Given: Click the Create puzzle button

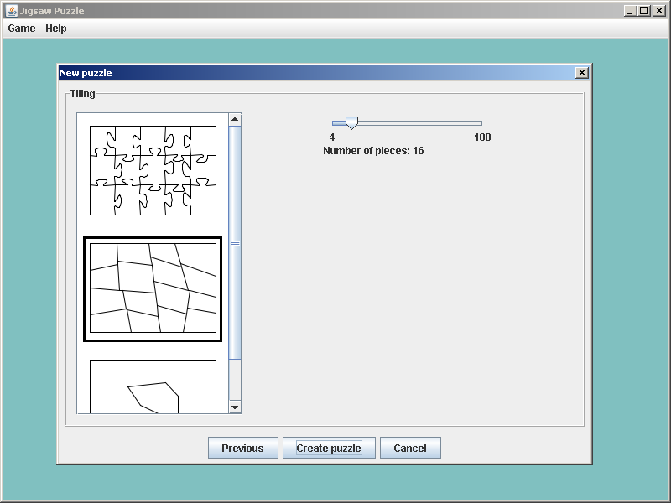Looking at the screenshot, I should tap(329, 449).
